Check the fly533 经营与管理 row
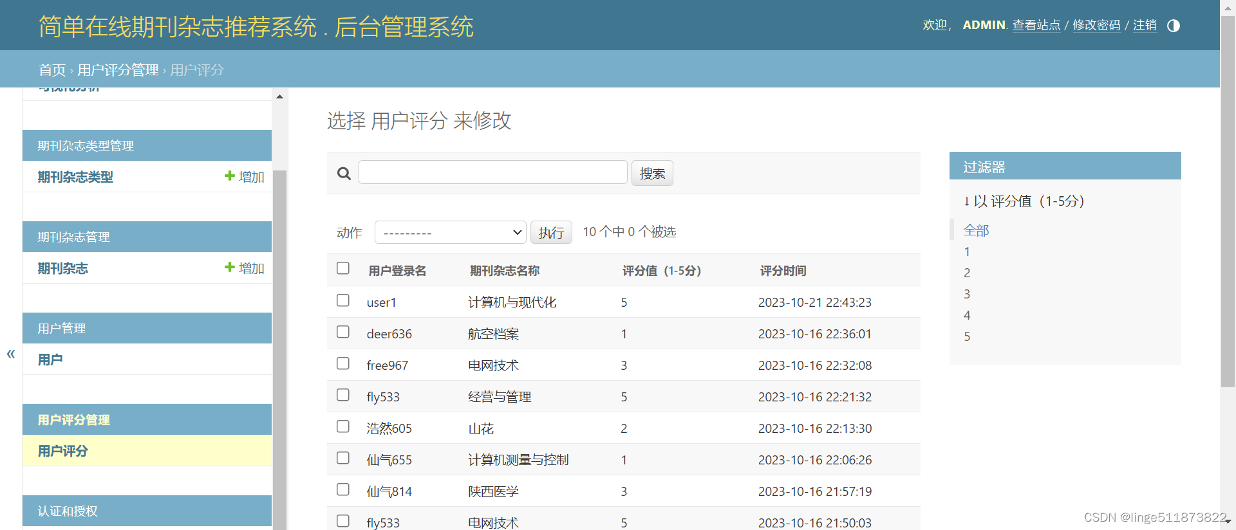Screen dimensions: 1236x530 [343, 395]
